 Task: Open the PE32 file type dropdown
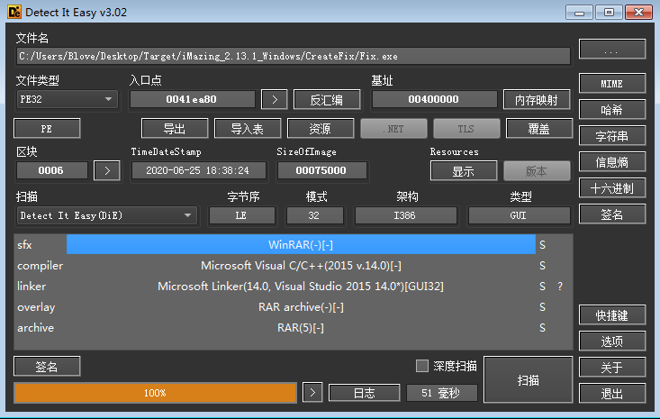point(68,99)
